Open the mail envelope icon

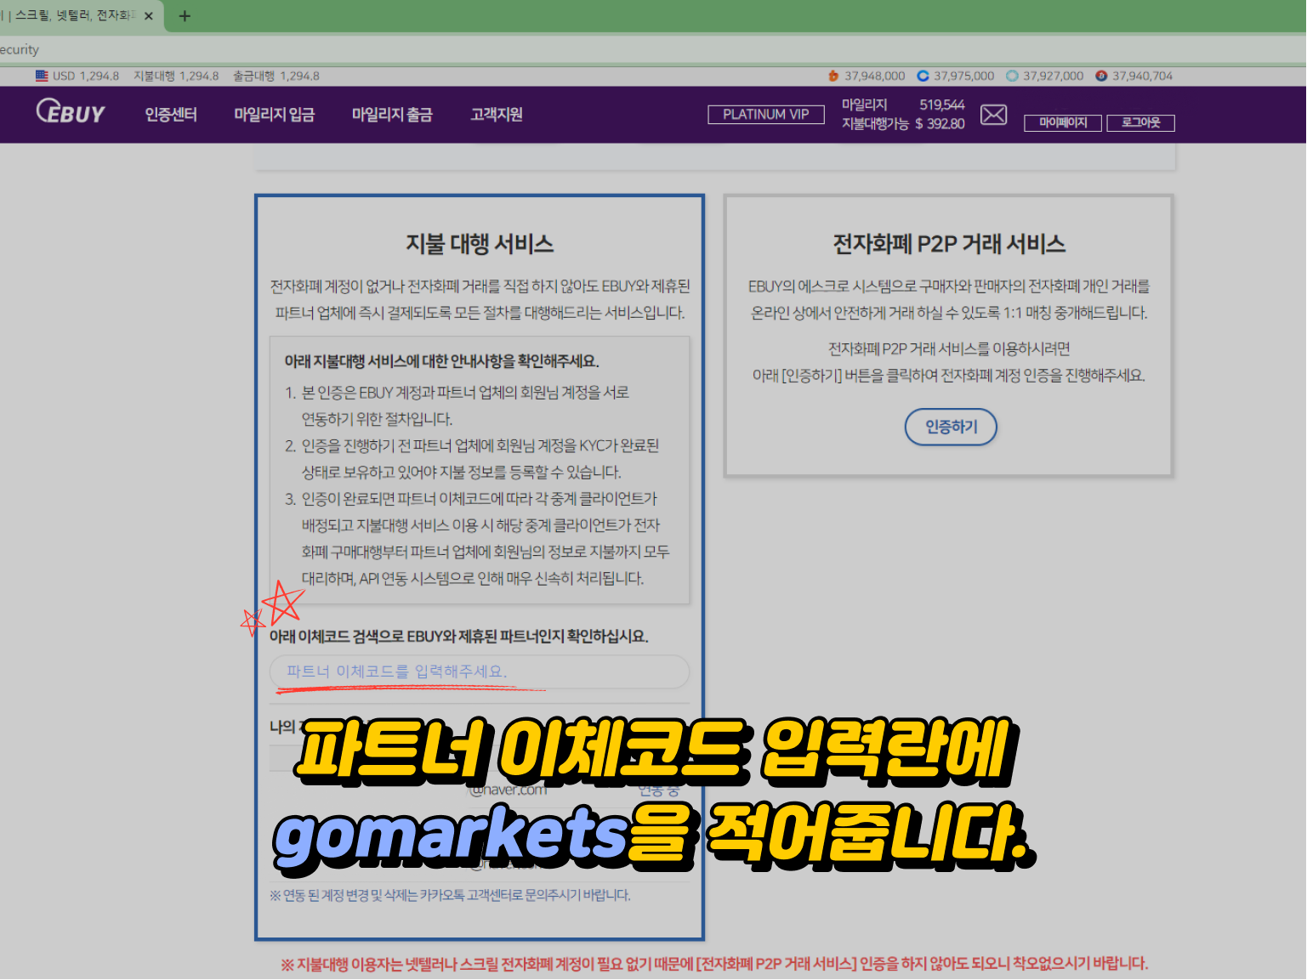pyautogui.click(x=993, y=115)
